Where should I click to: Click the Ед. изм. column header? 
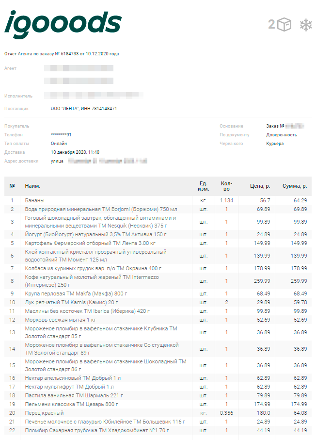point(203,186)
